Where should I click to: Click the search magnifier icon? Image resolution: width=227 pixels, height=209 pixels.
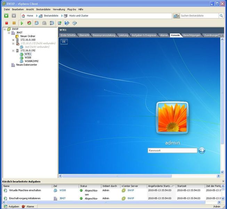(221, 16)
